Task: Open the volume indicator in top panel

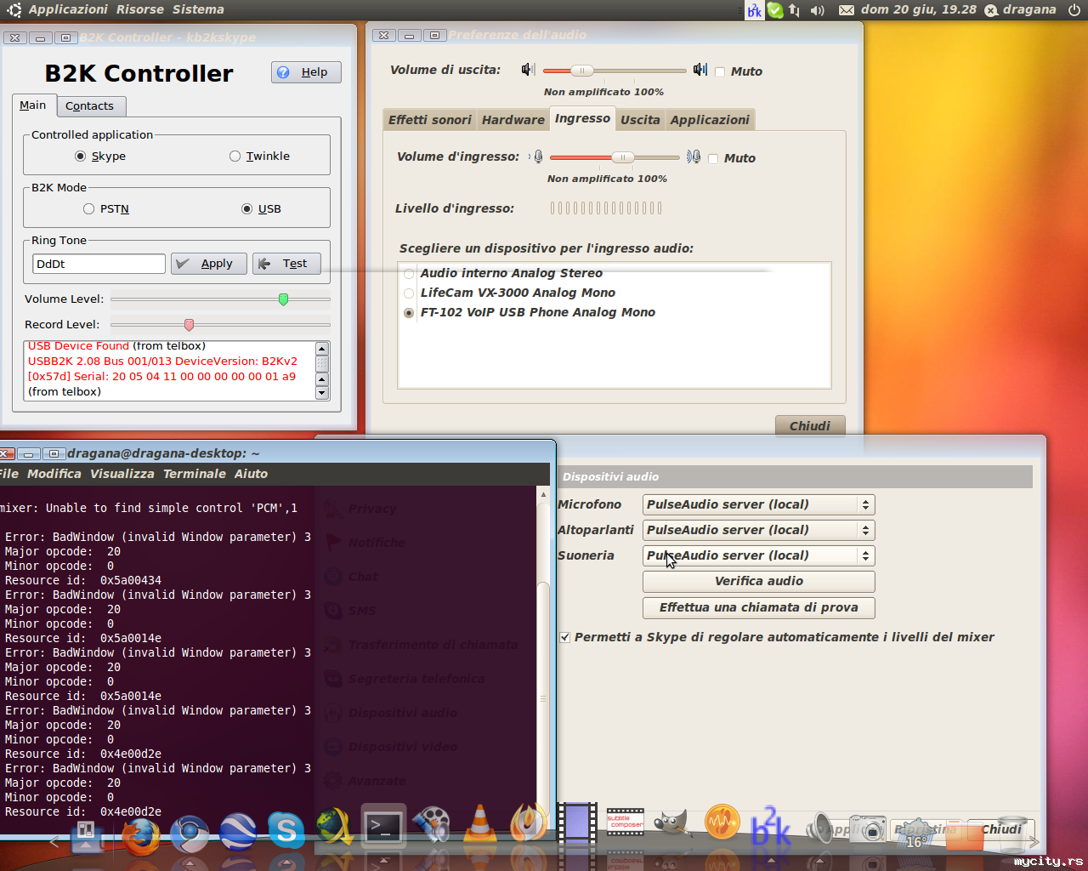Action: coord(818,10)
